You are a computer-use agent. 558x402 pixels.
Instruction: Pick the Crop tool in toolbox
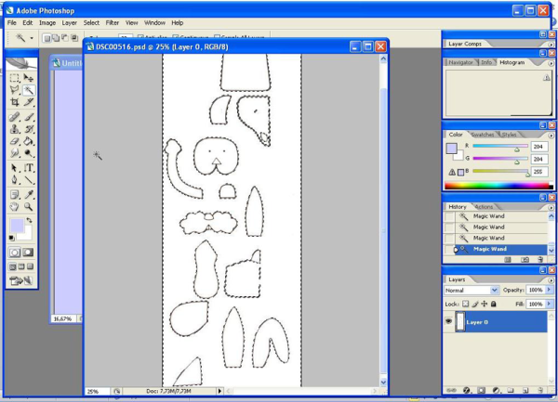click(15, 103)
